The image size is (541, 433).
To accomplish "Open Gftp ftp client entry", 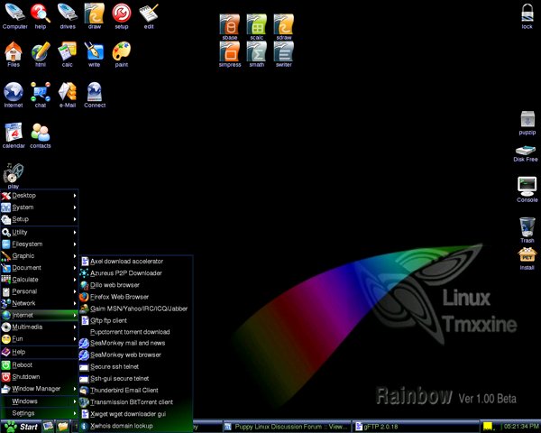I will click(136, 320).
